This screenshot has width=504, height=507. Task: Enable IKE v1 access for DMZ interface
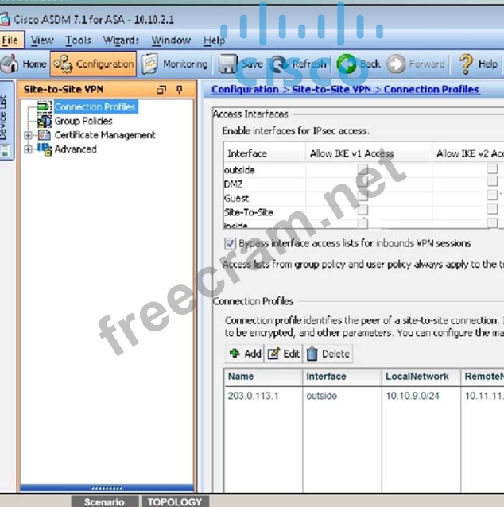pos(362,184)
